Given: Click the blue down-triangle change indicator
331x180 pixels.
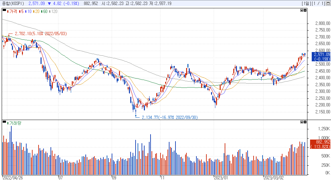Looking at the screenshot, I should 50,4.
